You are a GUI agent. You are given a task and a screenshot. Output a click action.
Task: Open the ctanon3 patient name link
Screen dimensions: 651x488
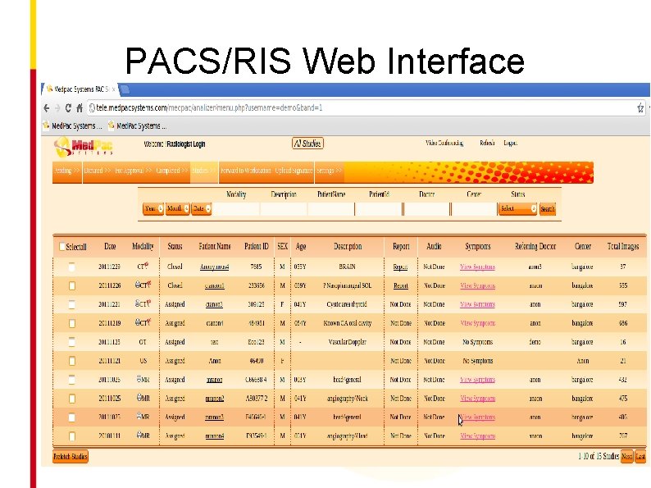(214, 304)
